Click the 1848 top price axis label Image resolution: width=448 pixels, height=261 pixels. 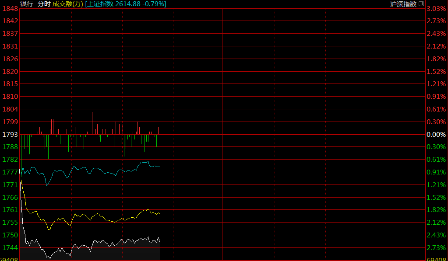10,8
